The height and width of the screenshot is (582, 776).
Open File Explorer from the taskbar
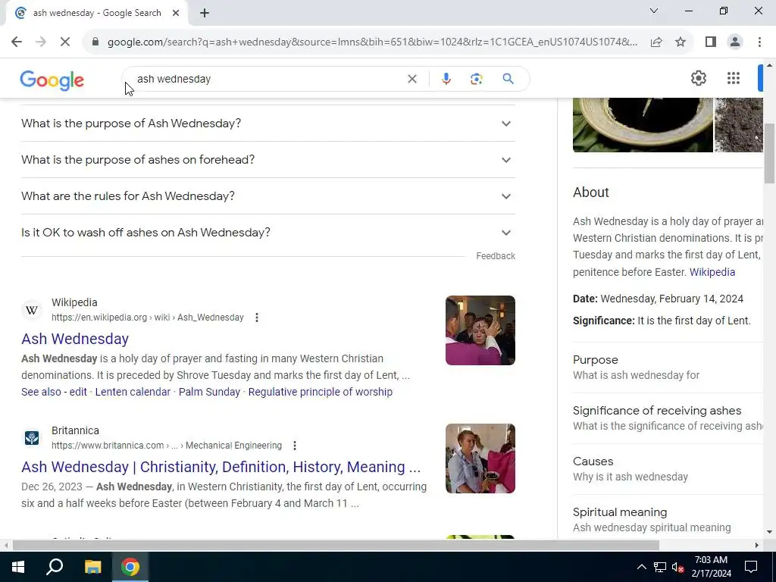(92, 567)
